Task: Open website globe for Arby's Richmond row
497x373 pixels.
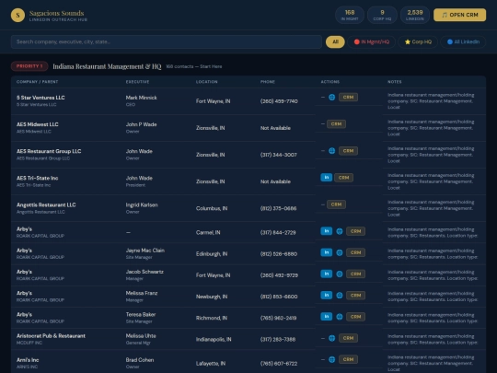Action: coord(340,317)
